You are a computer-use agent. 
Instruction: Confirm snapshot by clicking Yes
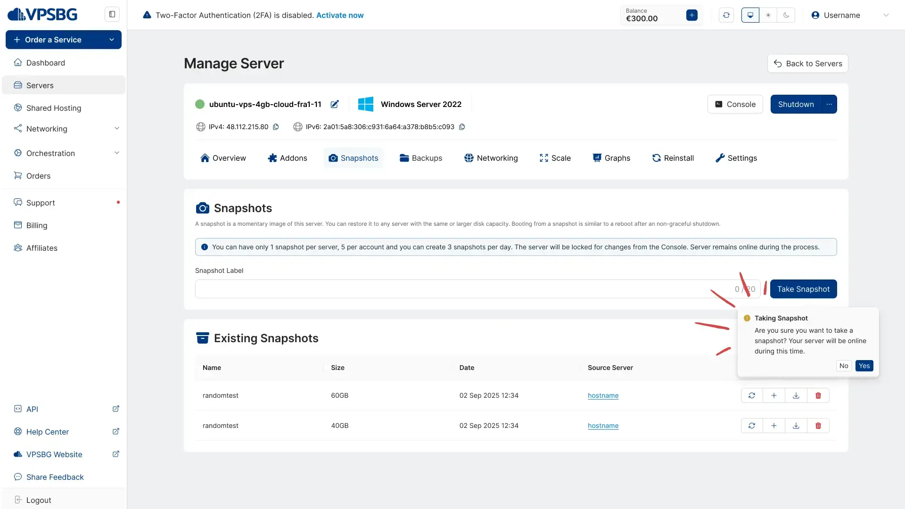(864, 366)
